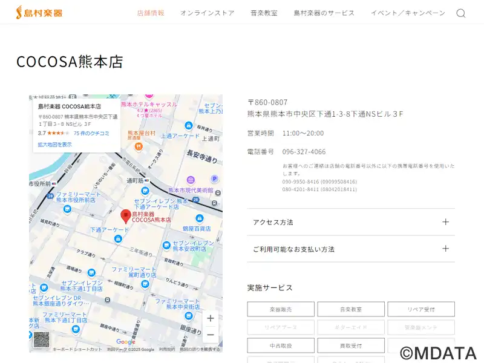Zoom in on the map with plus
Screen dimensions: 484x363
pos(211,318)
